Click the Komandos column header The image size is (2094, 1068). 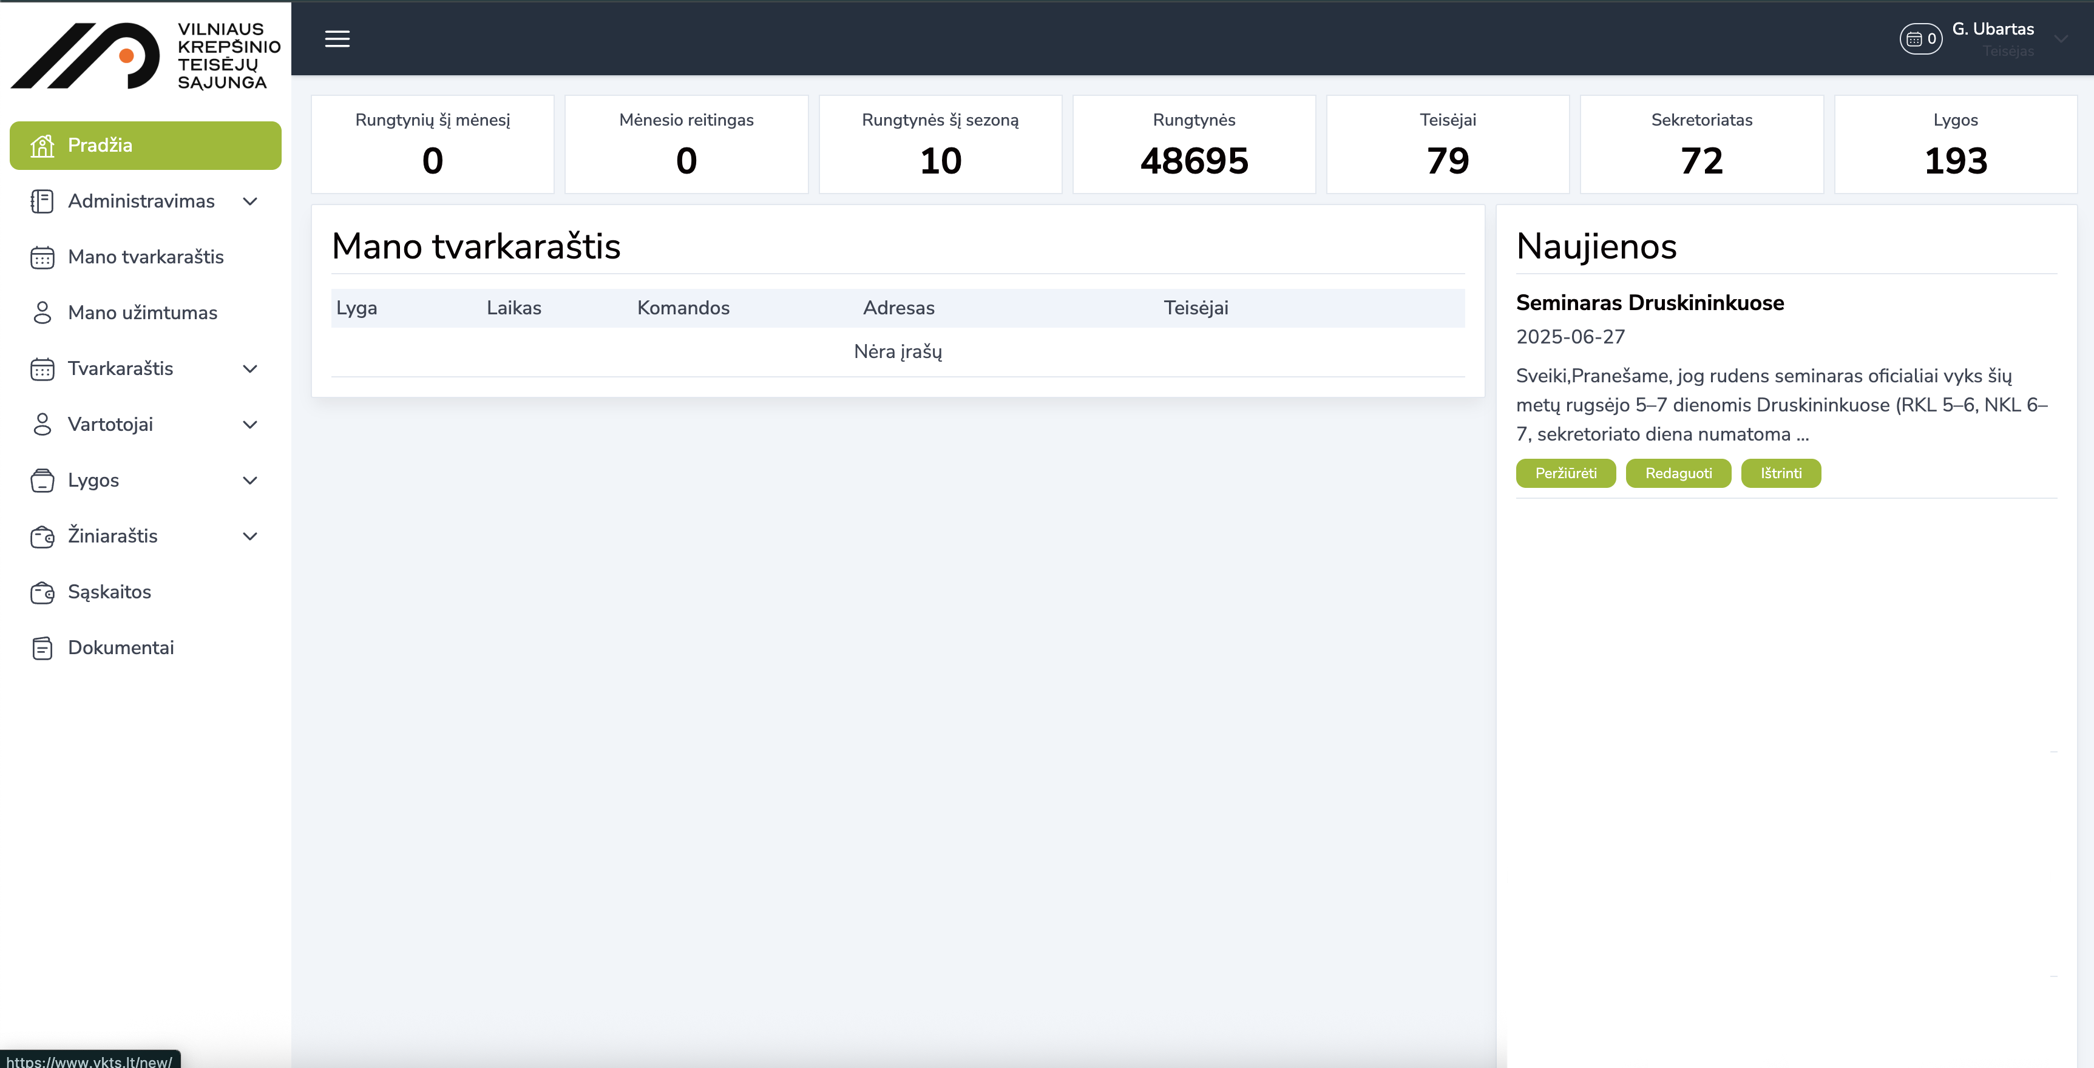[x=683, y=308]
